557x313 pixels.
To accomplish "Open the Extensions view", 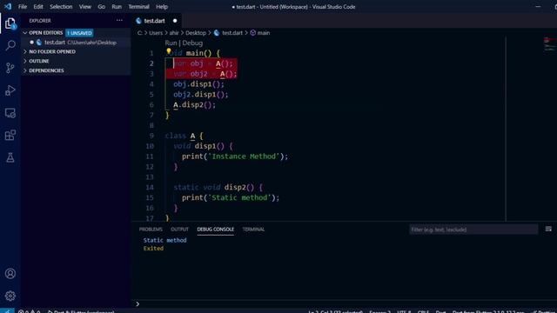I will coord(10,136).
